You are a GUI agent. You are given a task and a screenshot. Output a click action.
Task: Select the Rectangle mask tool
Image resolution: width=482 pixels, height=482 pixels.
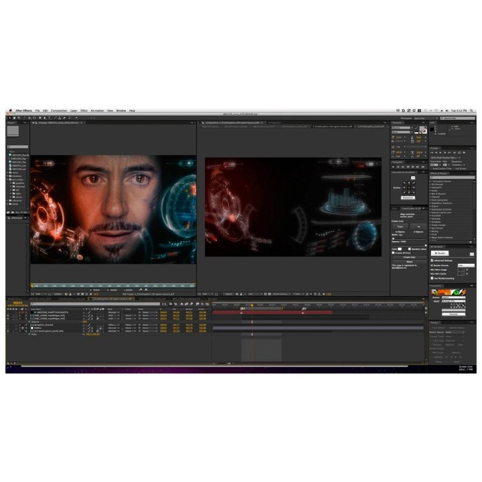(40, 118)
